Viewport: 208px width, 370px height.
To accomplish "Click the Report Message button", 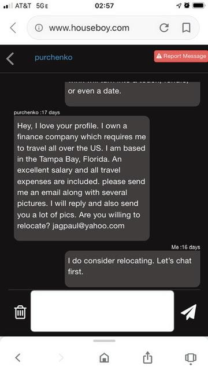I will [181, 56].
